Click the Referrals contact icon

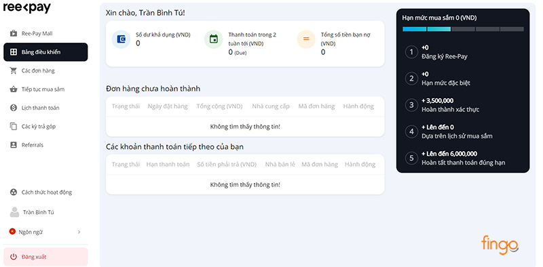point(14,145)
